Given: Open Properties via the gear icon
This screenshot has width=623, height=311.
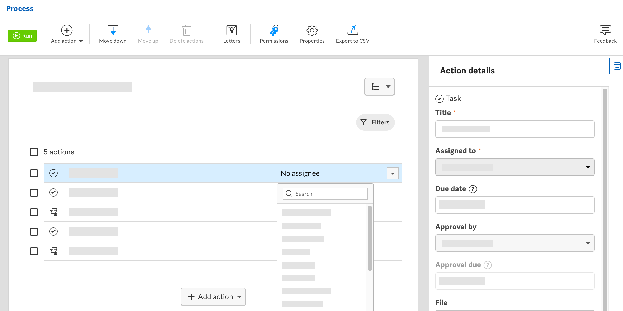Looking at the screenshot, I should tap(312, 31).
